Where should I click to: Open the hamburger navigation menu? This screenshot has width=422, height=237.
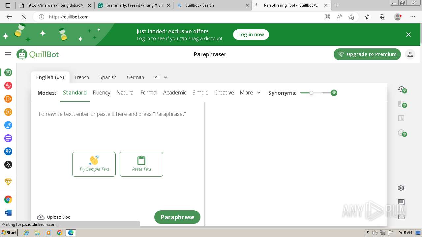click(8, 54)
